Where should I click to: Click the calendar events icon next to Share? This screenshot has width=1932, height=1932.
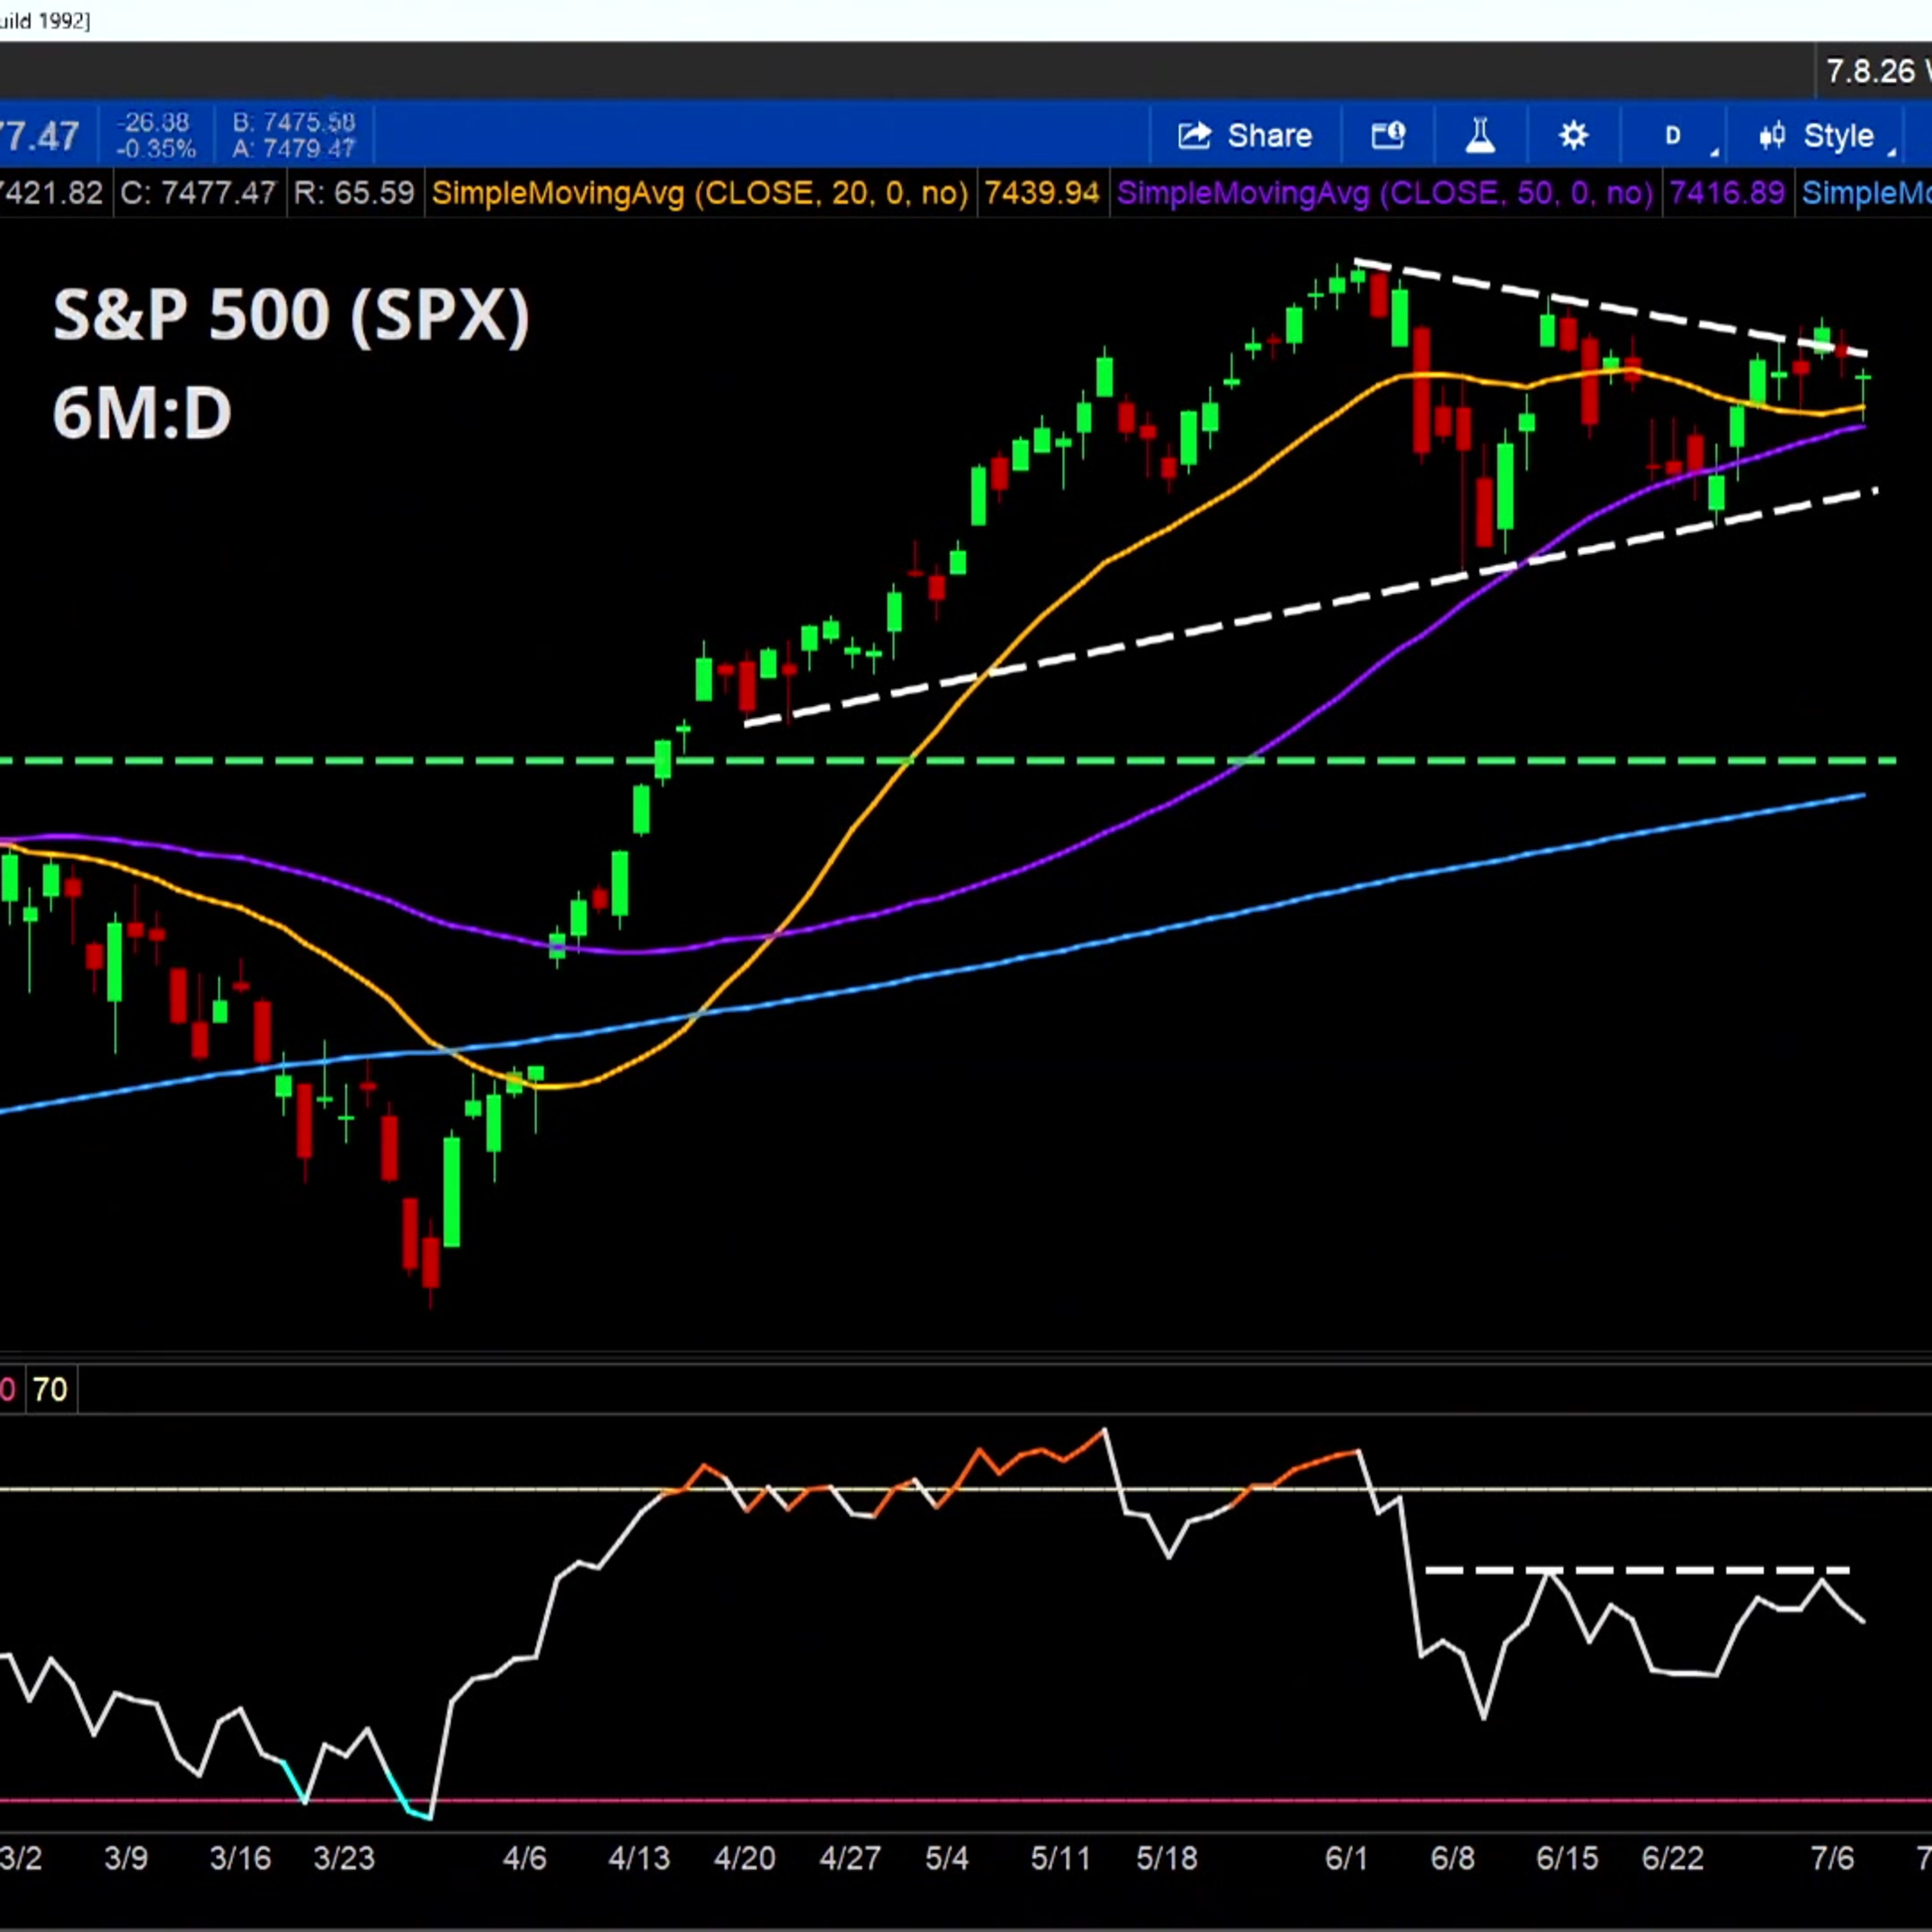1388,135
